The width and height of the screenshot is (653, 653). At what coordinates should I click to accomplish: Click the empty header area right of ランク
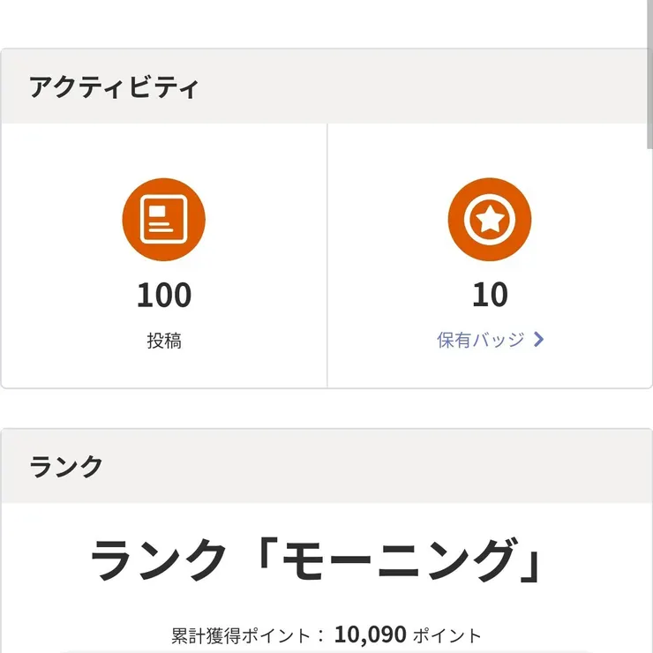pos(371,467)
